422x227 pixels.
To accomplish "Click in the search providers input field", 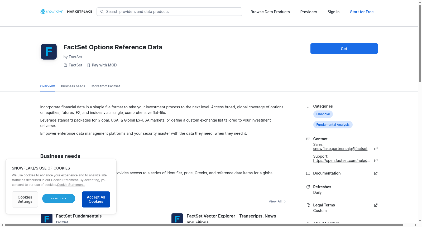I will (169, 12).
